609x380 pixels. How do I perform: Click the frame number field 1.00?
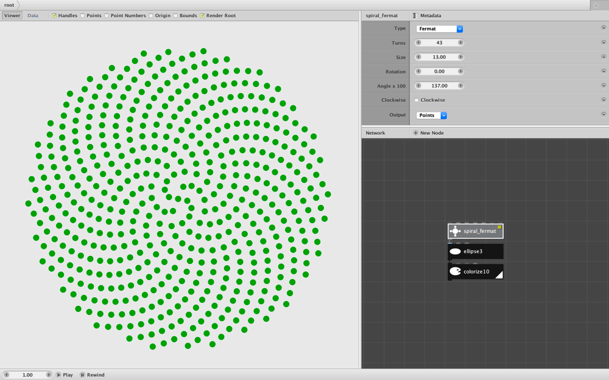click(x=27, y=375)
